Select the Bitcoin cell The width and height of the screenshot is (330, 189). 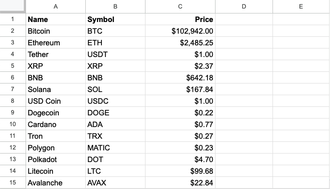tap(56, 31)
